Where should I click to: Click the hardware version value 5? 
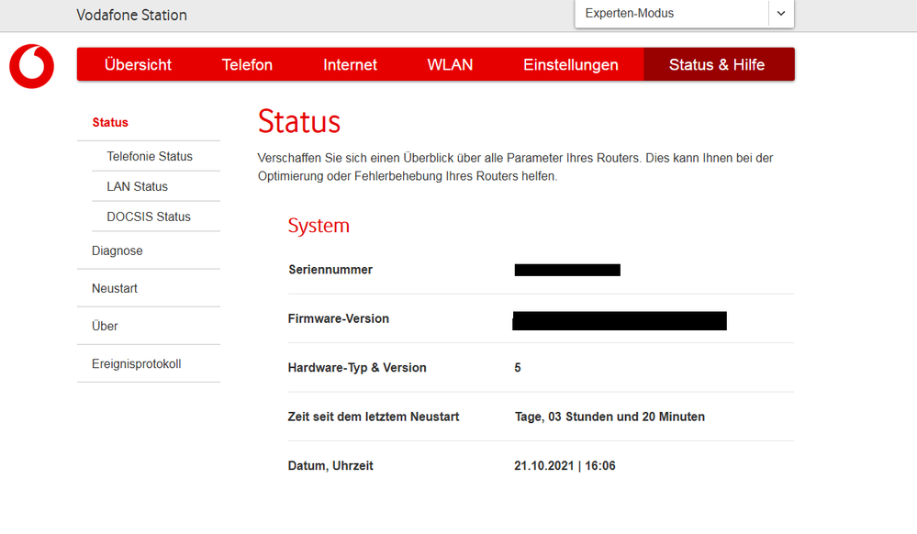click(518, 368)
